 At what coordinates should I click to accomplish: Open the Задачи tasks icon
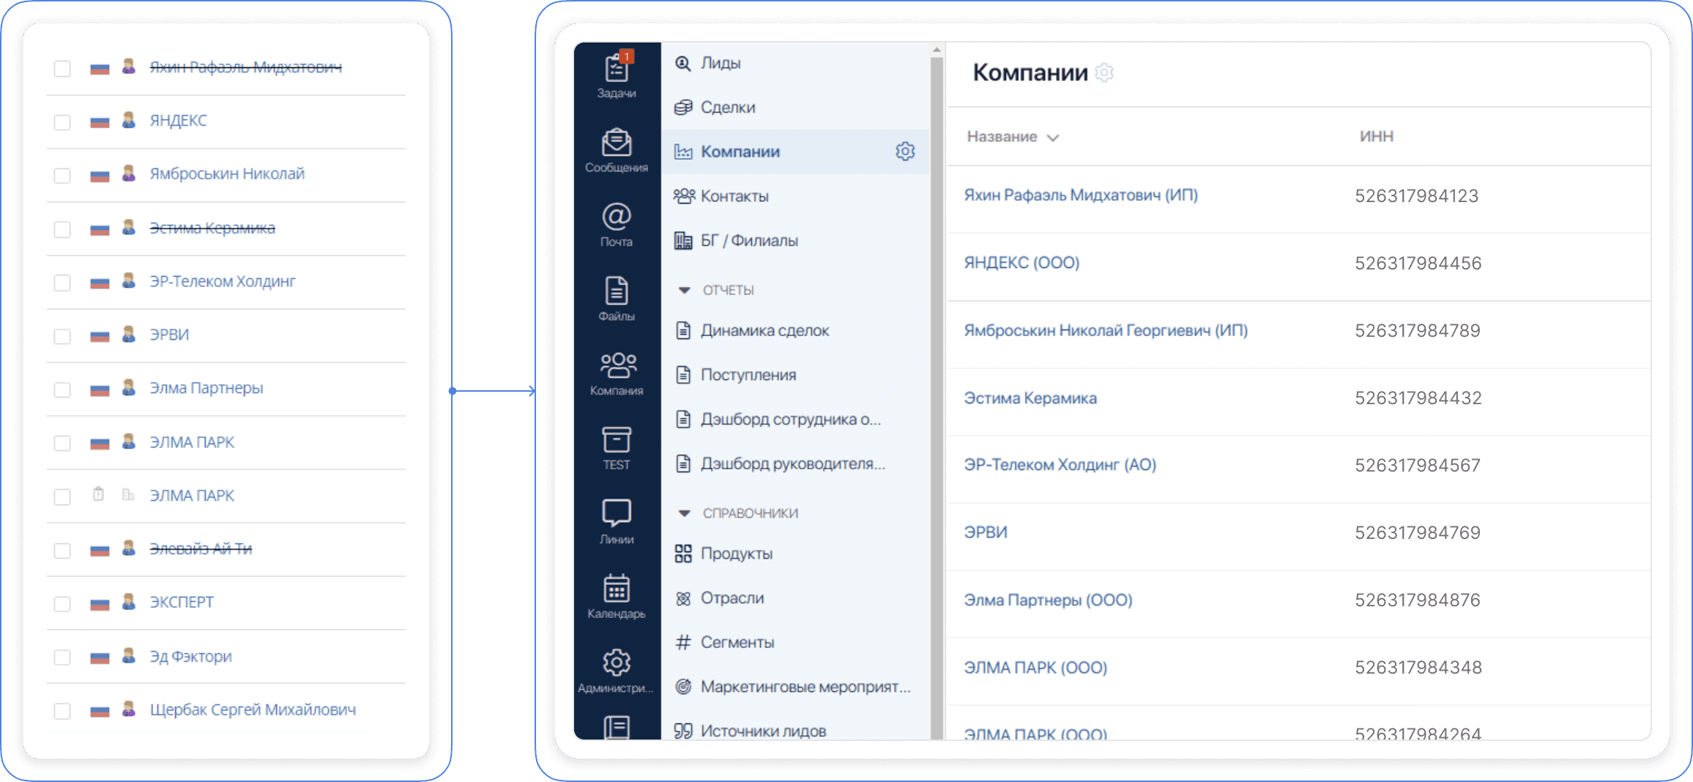pos(617,69)
